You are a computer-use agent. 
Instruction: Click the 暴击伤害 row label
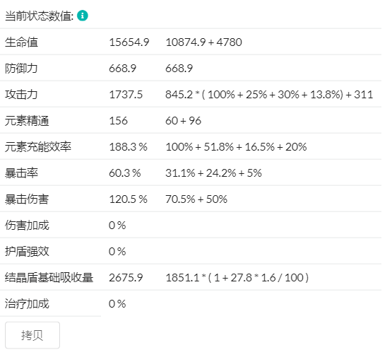click(27, 199)
